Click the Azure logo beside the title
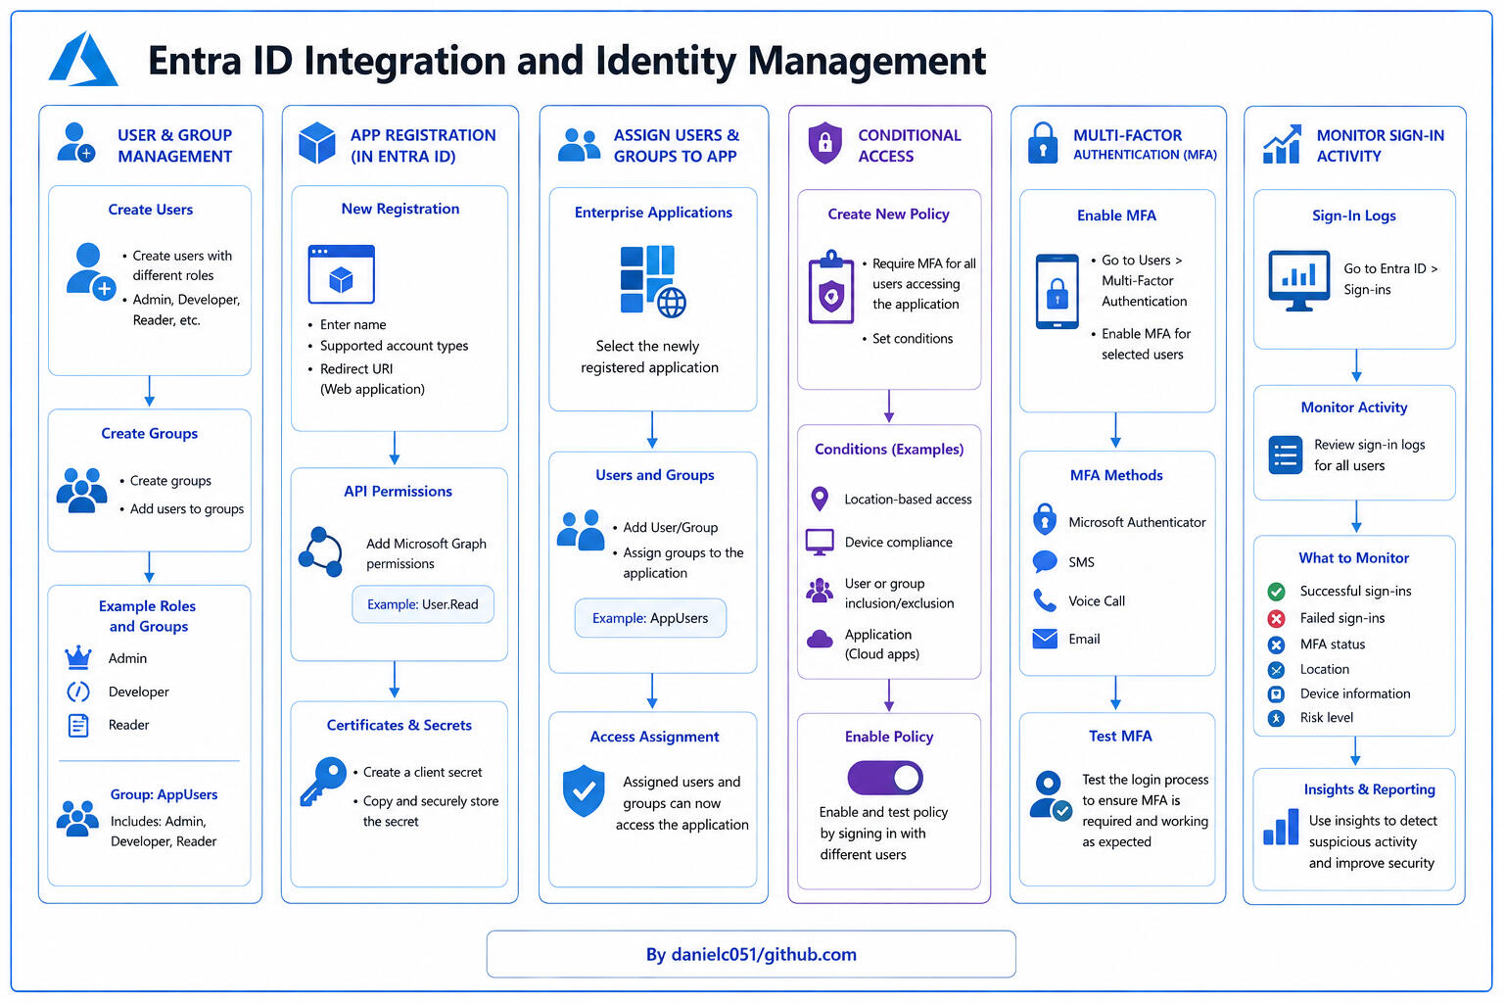 (x=83, y=59)
